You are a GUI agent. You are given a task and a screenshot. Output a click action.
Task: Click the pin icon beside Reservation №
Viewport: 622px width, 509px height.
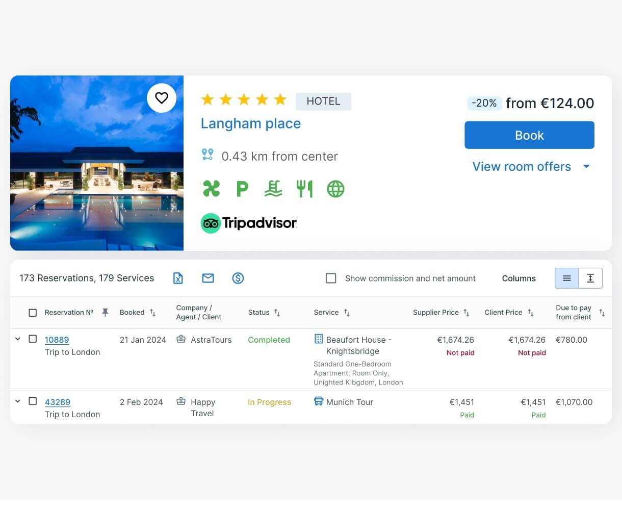[105, 312]
